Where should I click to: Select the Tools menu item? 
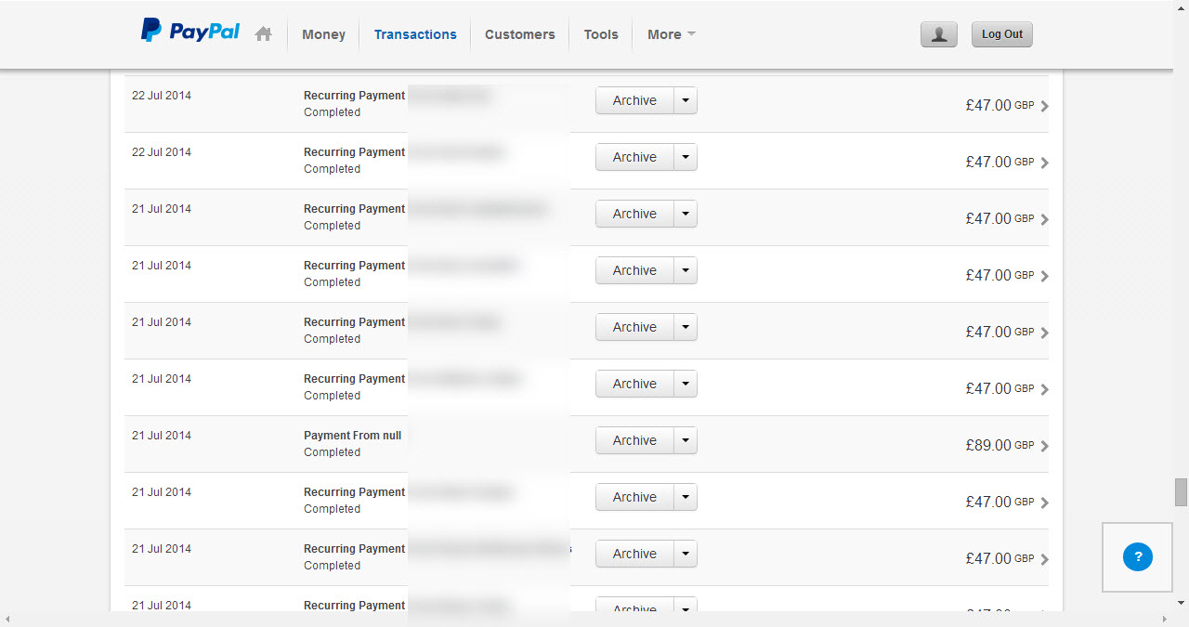600,34
